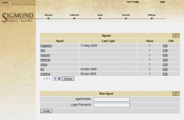Log out using the logout link
This screenshot has width=184, height=120.
pos(162,2)
